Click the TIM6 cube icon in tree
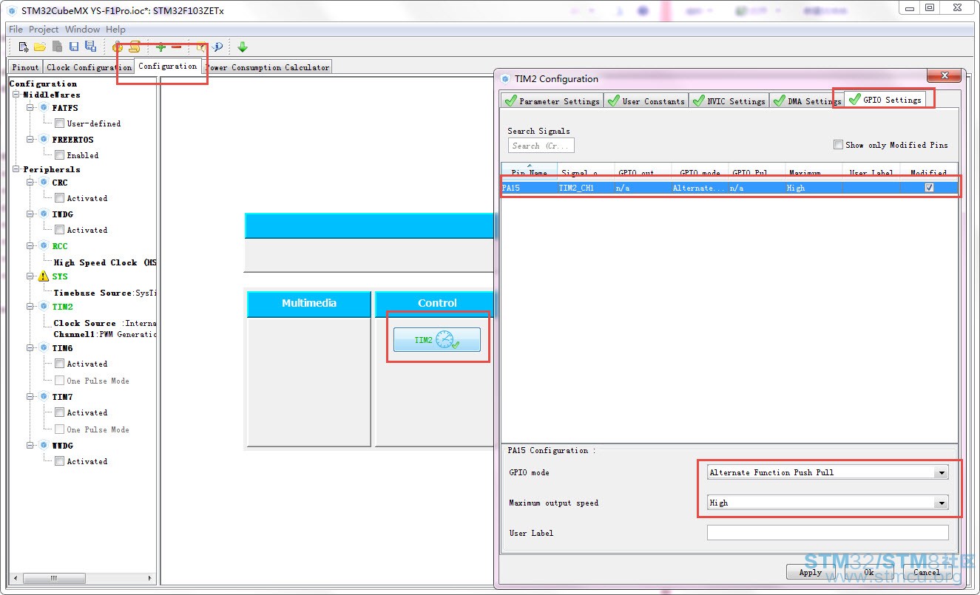The width and height of the screenshot is (980, 595). click(44, 347)
